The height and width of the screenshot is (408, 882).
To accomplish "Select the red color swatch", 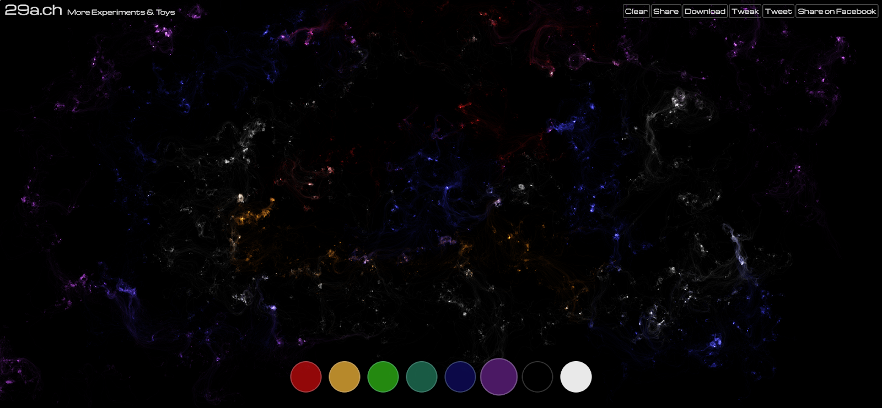I will tap(306, 377).
